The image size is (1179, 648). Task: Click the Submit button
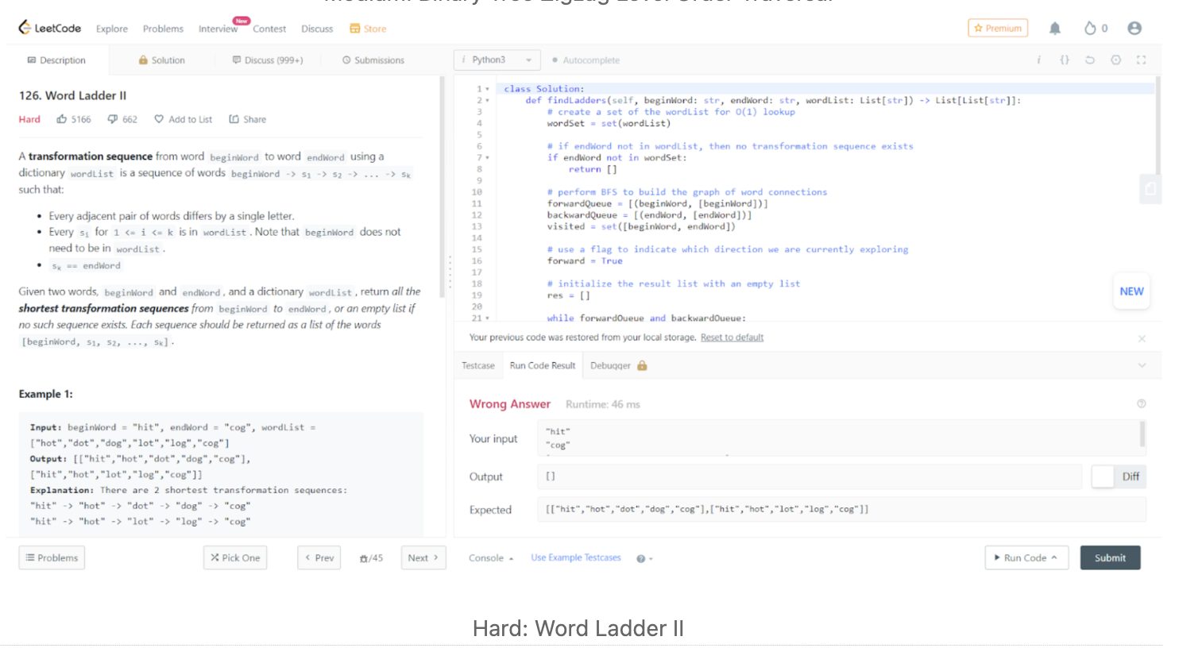1109,558
